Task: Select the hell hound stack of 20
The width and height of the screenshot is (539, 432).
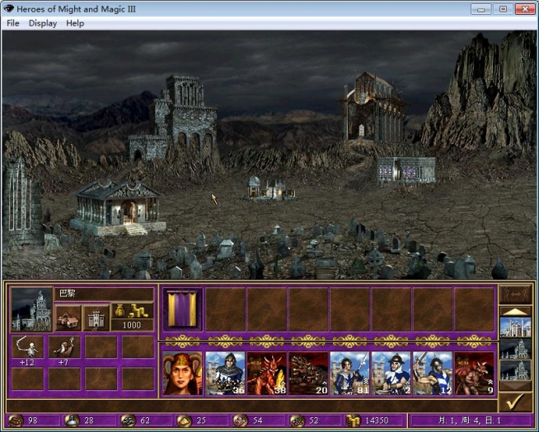Action: pos(308,374)
